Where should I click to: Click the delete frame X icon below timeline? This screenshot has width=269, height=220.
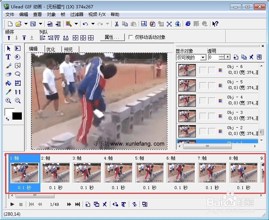(104, 204)
